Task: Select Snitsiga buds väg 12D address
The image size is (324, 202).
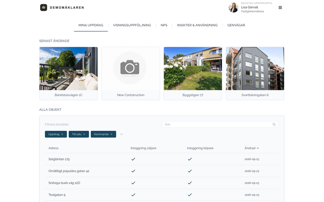Action: coord(64,183)
